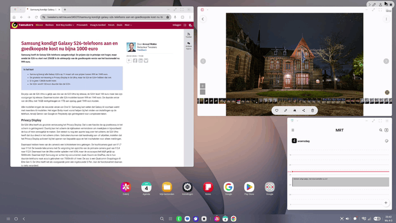Viewport: 396px width, 223px height.
Task: Click the article headline about Galaxy S26
Action: click(69, 46)
